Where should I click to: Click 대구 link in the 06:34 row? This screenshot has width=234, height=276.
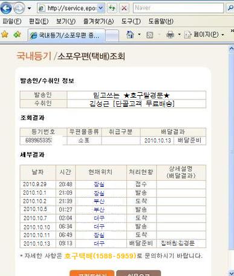[99, 226]
